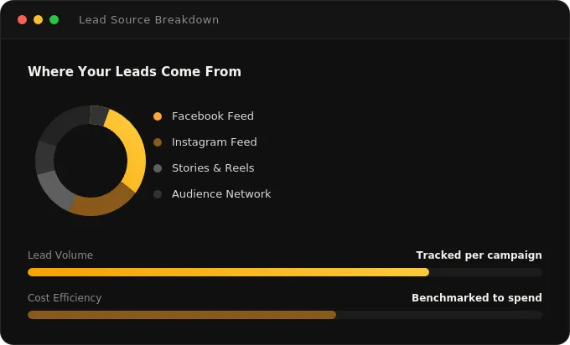Click the light gray donut chart segment
Viewport: 570px width, 345px height.
click(x=55, y=189)
